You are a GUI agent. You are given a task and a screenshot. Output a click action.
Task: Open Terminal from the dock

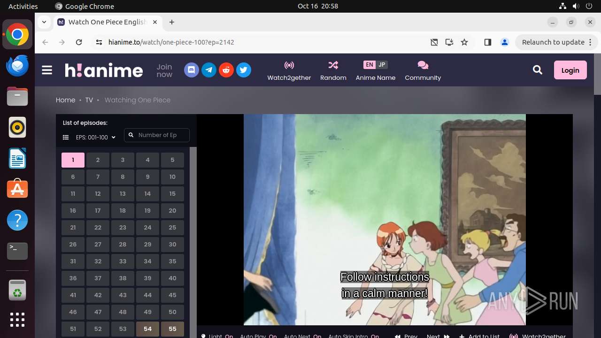[x=17, y=251]
